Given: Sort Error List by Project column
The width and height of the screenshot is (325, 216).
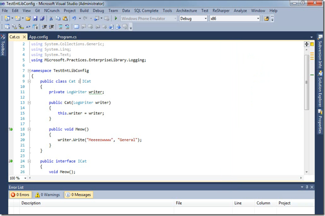Looking at the screenshot, I should 295,203.
